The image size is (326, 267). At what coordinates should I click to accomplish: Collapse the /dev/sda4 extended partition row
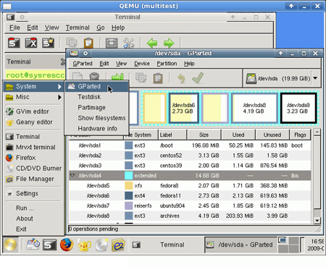tap(72, 175)
